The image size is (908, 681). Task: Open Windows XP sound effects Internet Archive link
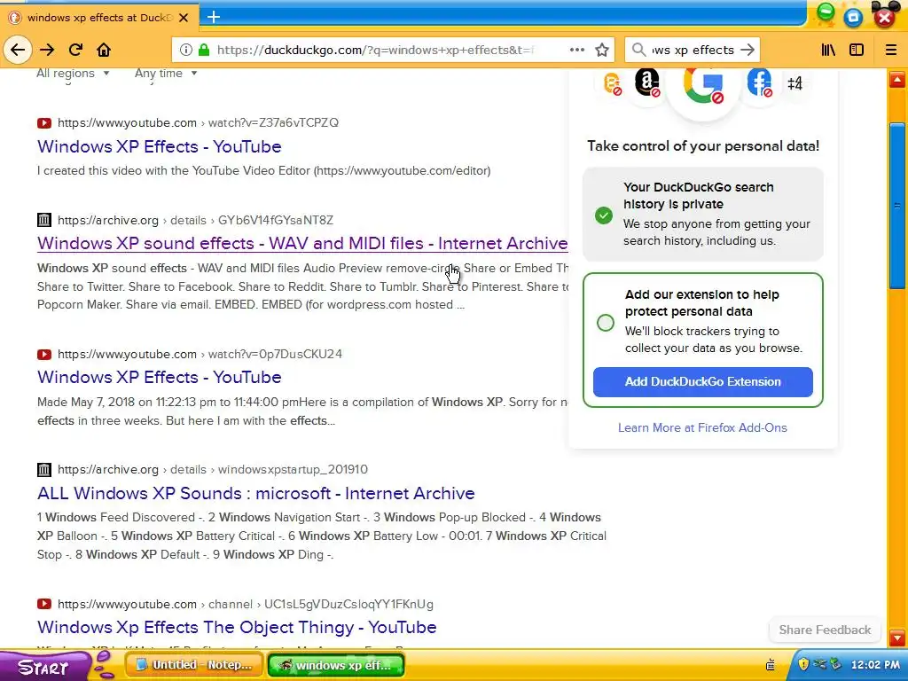click(x=302, y=243)
